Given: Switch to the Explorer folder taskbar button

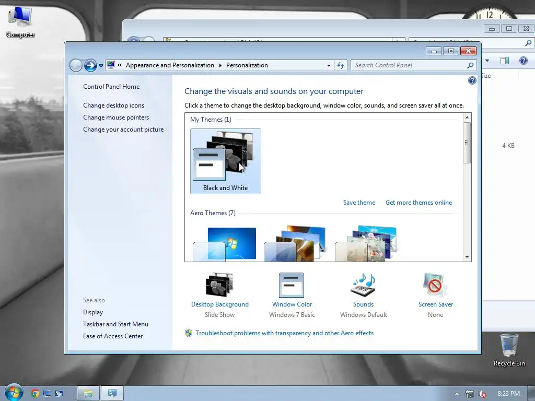Looking at the screenshot, I should tap(88, 394).
